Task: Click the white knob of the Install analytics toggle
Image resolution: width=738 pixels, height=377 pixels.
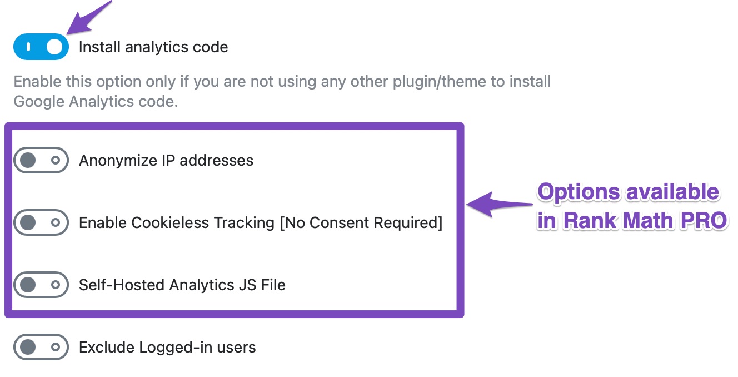Action: coord(54,47)
